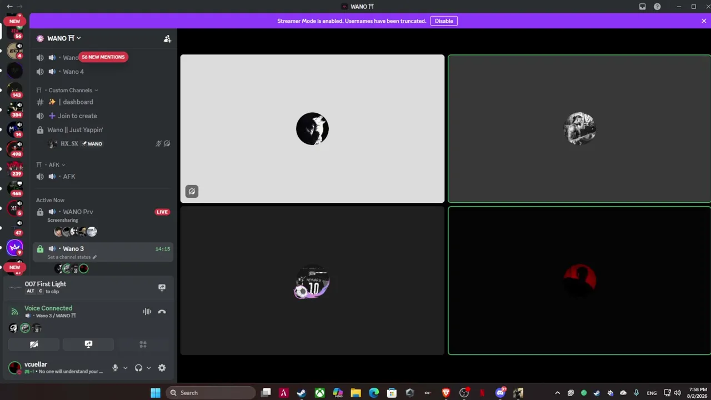Select the Wano 4 voice channel
The width and height of the screenshot is (711, 400).
pos(103,72)
